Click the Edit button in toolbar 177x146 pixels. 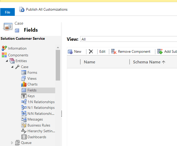(x=102, y=51)
